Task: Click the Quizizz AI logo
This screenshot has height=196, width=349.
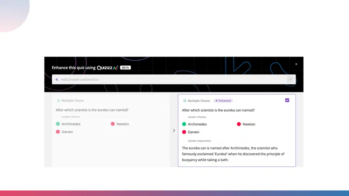Action: (x=107, y=67)
